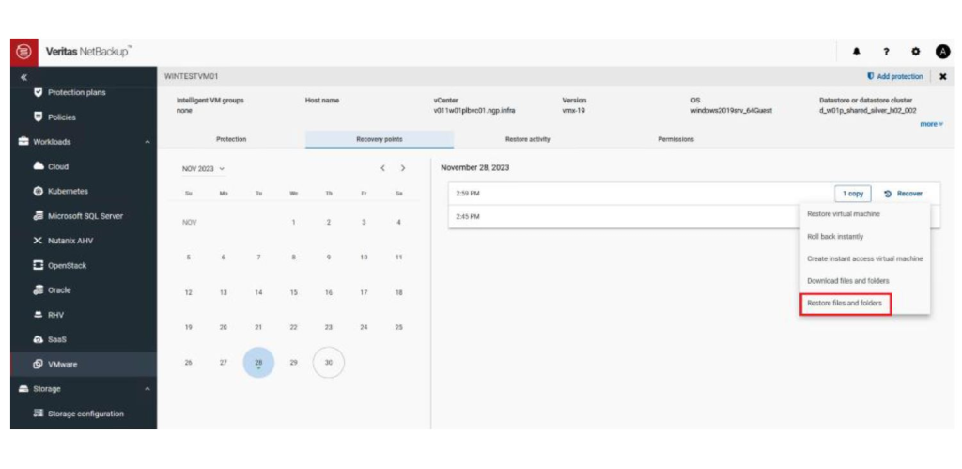
Task: Select November 29 on the calendar
Action: (293, 363)
